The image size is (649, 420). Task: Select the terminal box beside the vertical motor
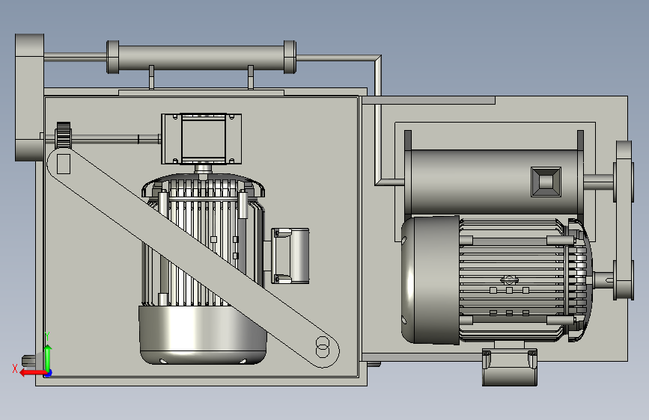click(290, 256)
